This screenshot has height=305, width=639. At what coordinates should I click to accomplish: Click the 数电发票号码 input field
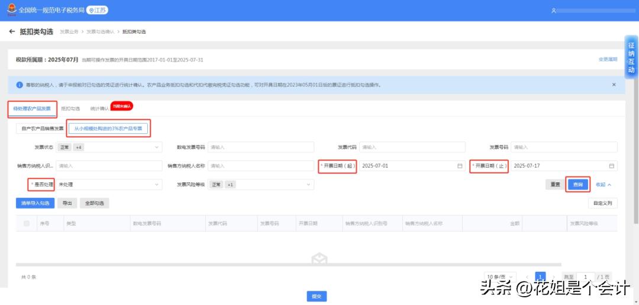pos(261,147)
